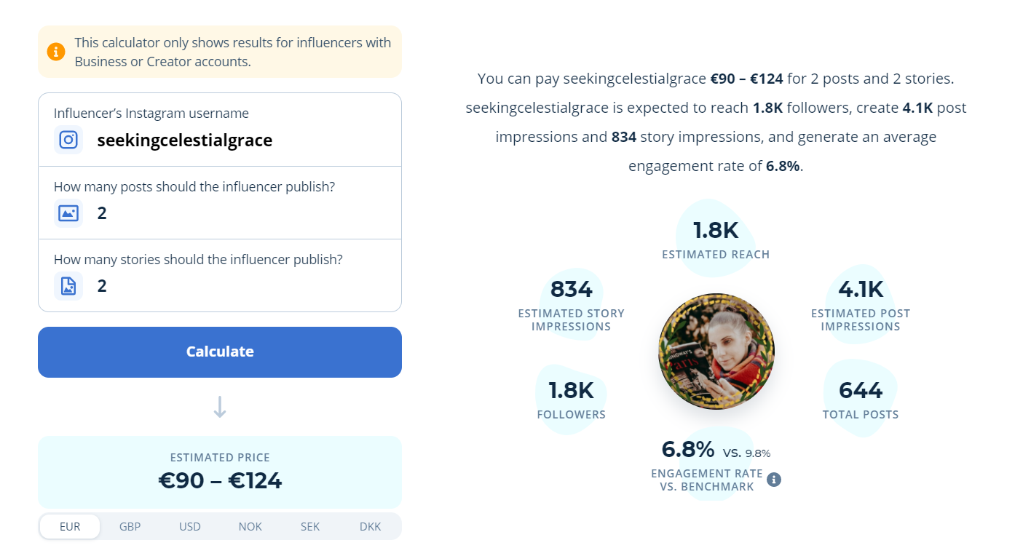Screen dimensions: 1031x548
Task: Choose the SEK currency tab
Action: point(310,527)
